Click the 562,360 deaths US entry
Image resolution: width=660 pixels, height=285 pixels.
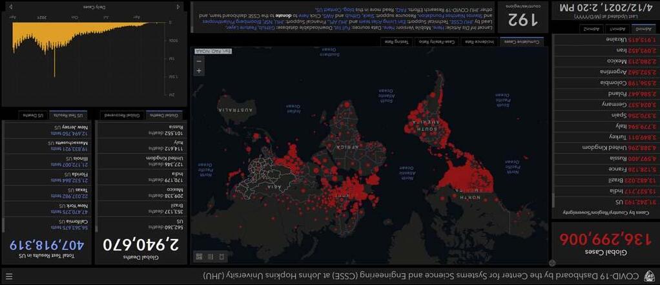point(142,224)
